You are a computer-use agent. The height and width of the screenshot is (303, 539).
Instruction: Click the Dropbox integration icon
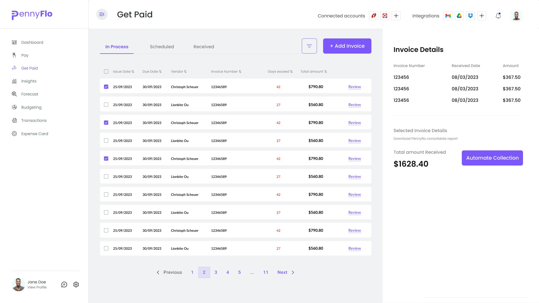471,16
